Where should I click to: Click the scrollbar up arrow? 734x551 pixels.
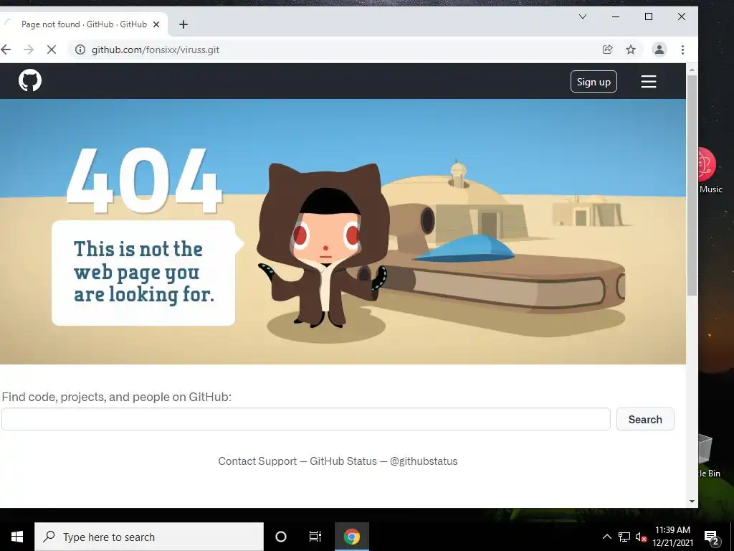coord(692,70)
